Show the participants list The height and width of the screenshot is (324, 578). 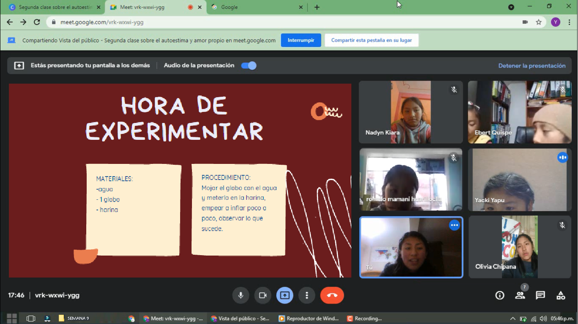click(520, 295)
